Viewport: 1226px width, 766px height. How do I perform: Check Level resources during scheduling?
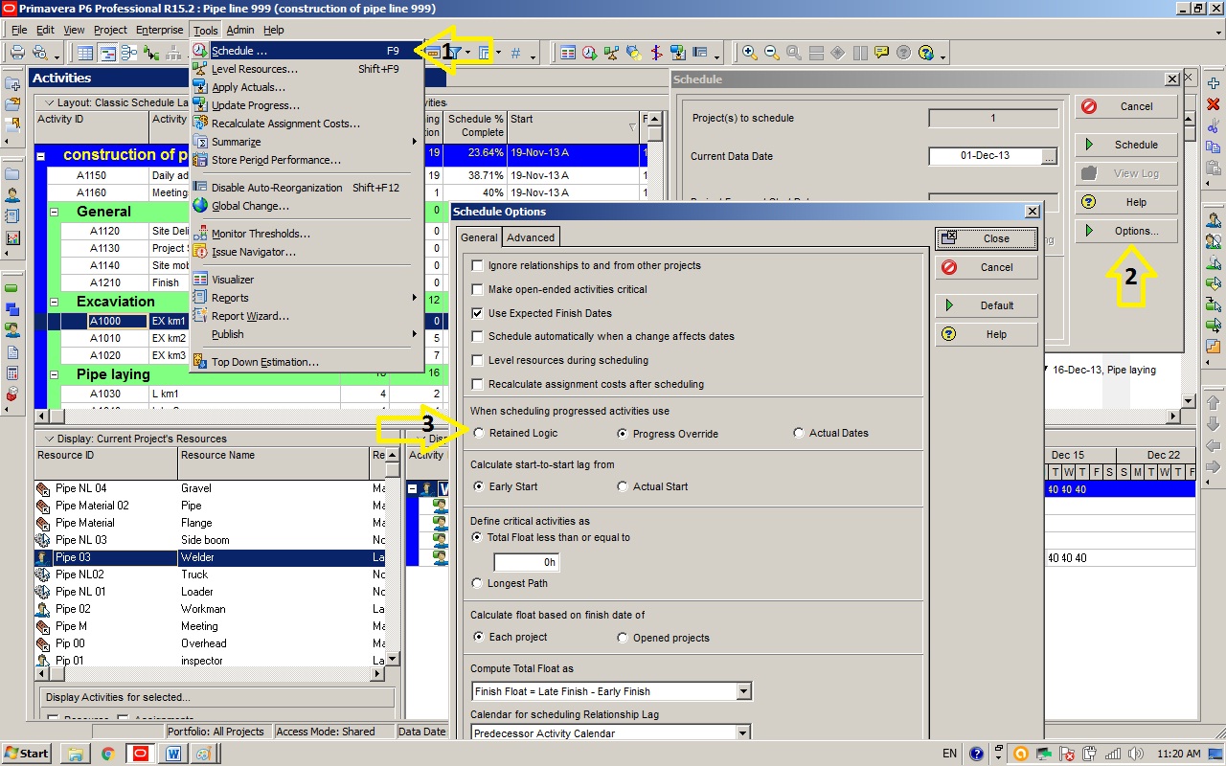tap(478, 360)
